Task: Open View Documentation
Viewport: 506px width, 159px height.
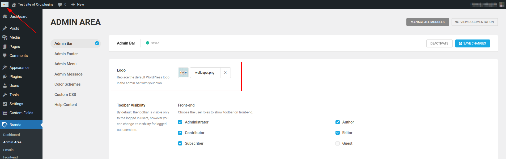Action: coord(475,22)
